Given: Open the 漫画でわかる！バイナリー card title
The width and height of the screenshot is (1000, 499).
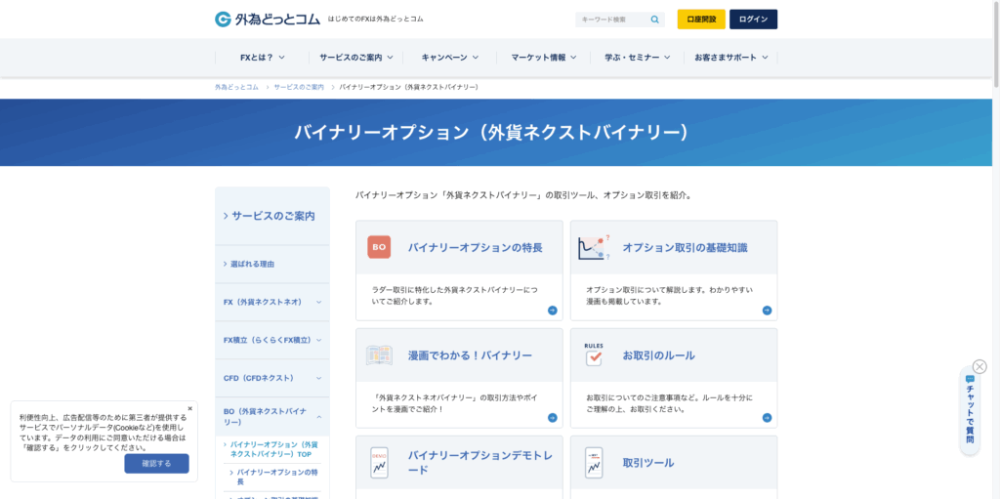Looking at the screenshot, I should (470, 355).
